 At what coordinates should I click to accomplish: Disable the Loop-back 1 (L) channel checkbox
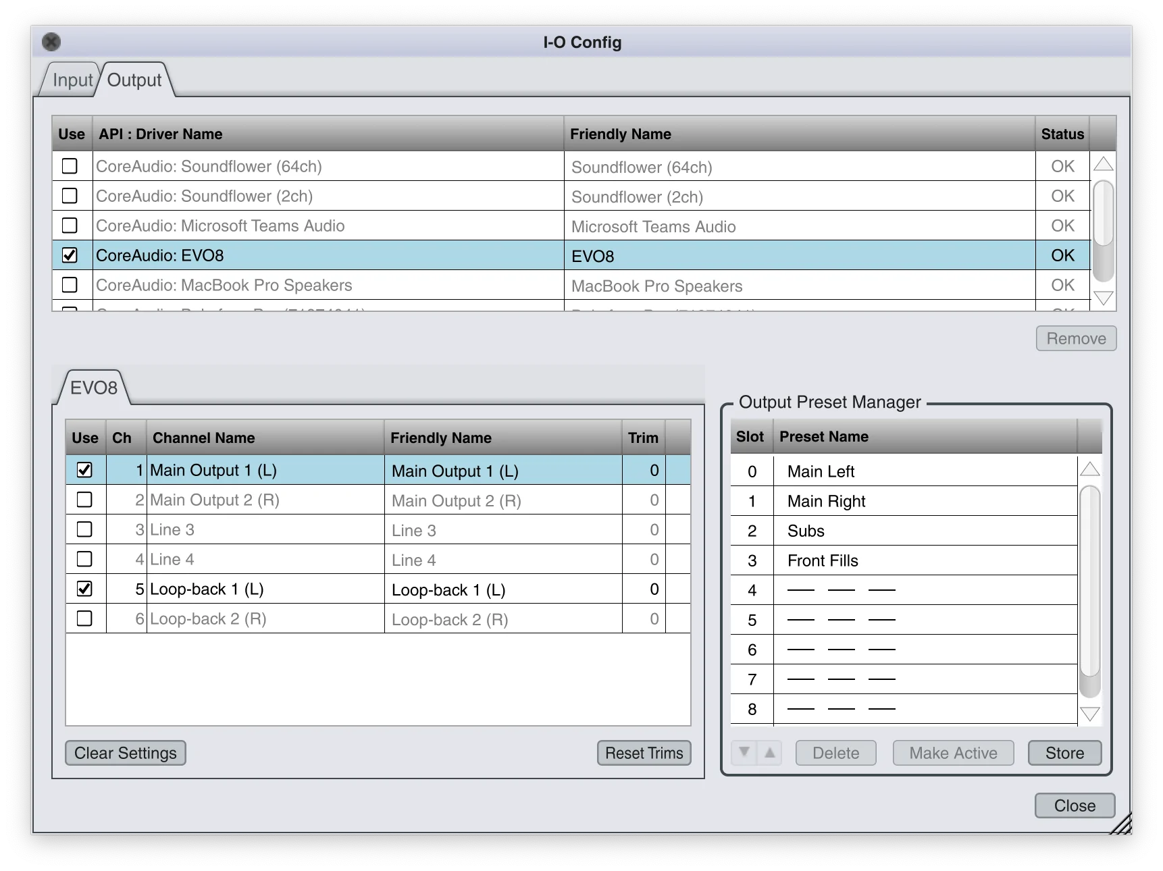(x=84, y=588)
